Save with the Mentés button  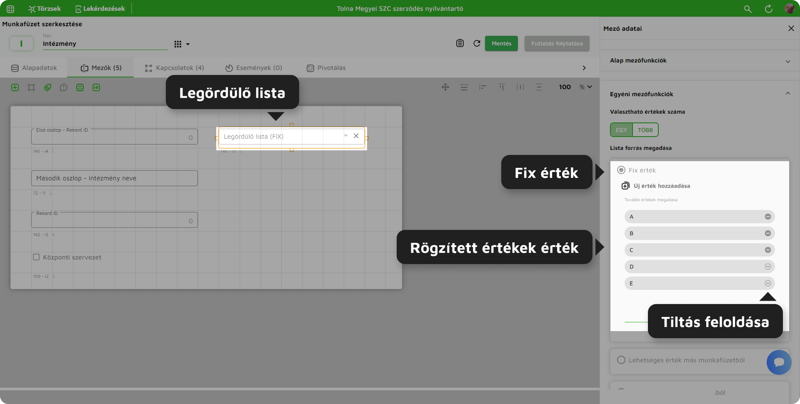501,43
